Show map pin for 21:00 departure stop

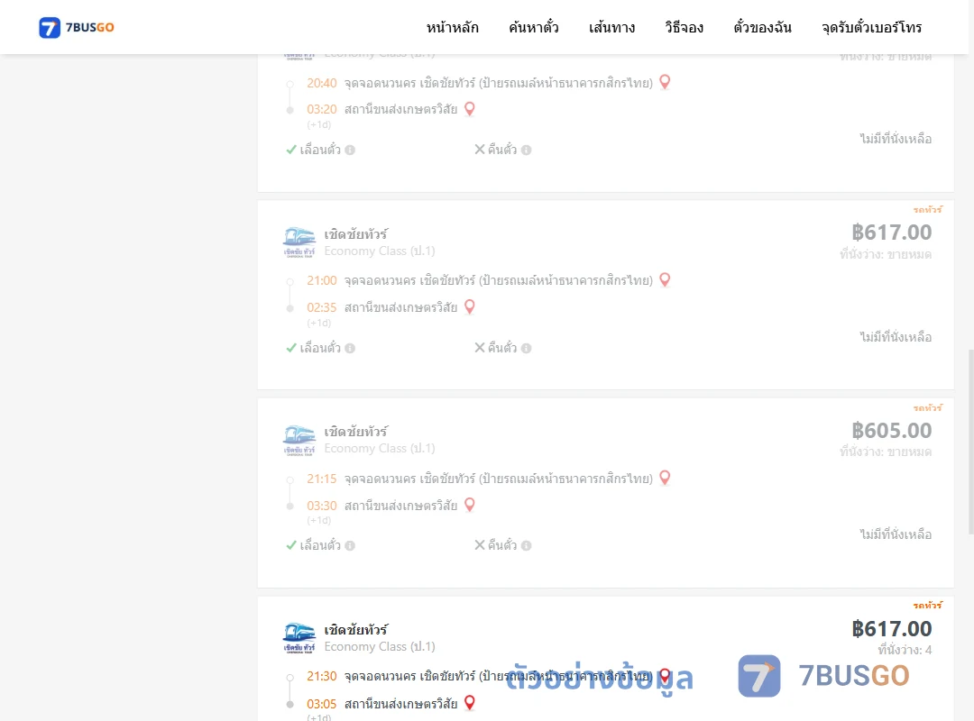665,279
